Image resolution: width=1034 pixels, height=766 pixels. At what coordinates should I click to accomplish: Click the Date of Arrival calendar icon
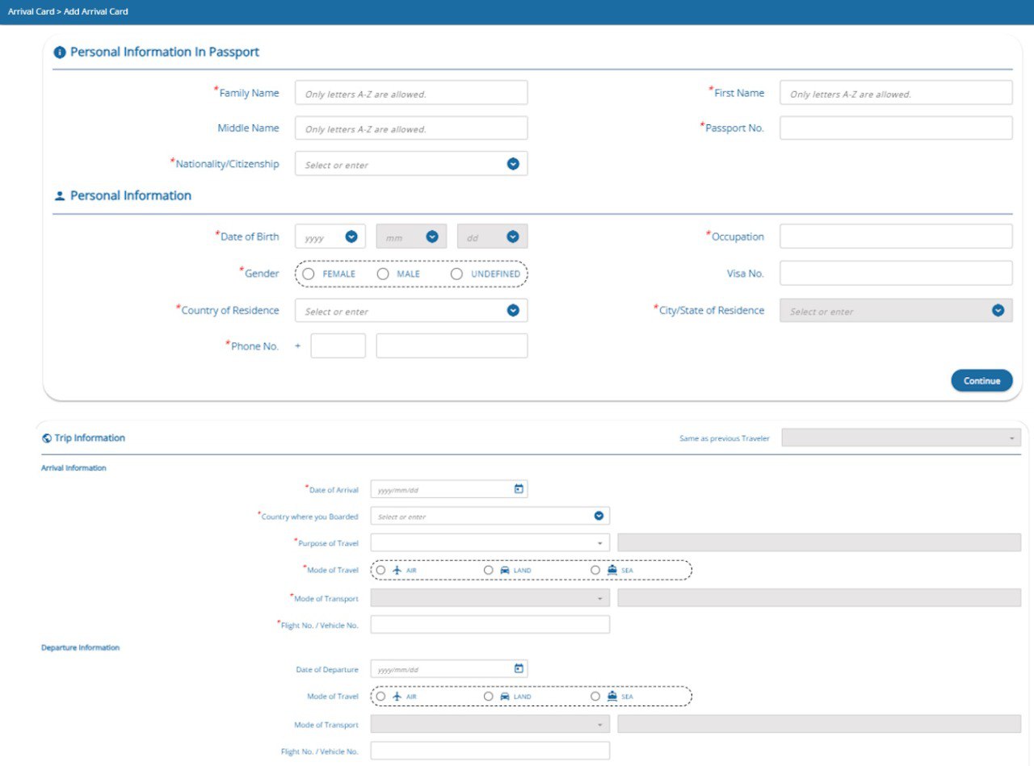pyautogui.click(x=519, y=489)
